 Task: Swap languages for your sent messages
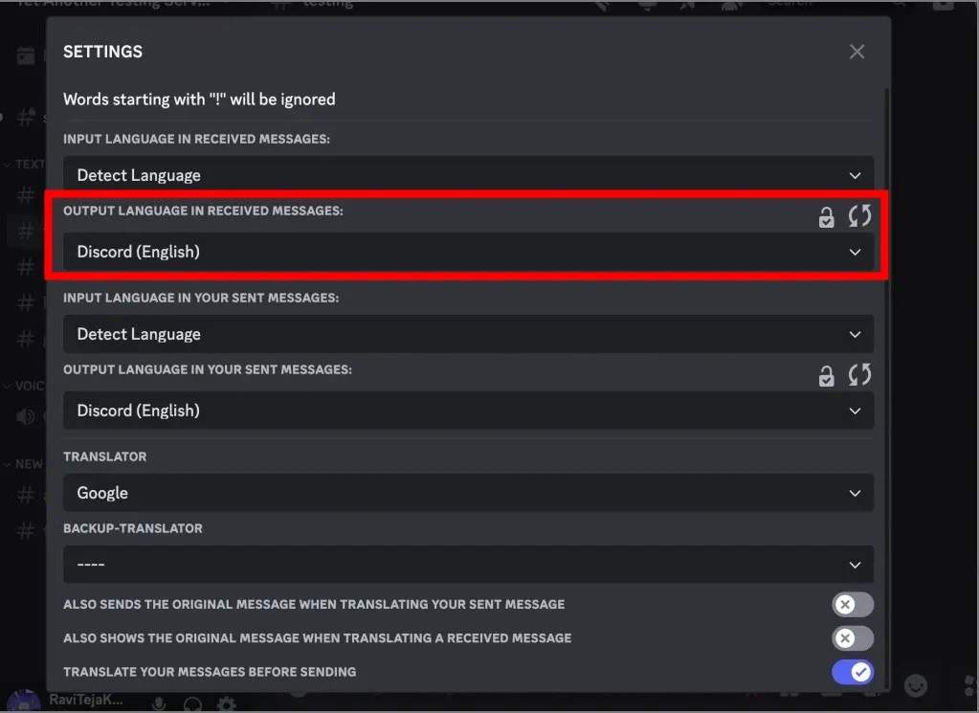859,375
